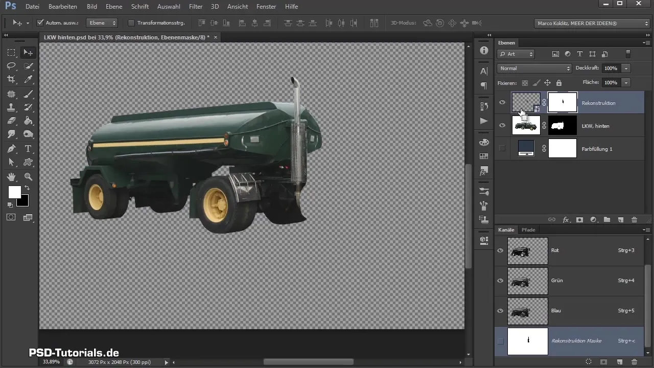Open the Datei menu
Image resolution: width=654 pixels, height=368 pixels.
32,7
